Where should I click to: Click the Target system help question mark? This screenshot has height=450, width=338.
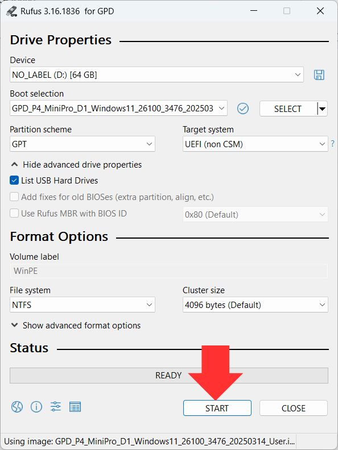[332, 144]
